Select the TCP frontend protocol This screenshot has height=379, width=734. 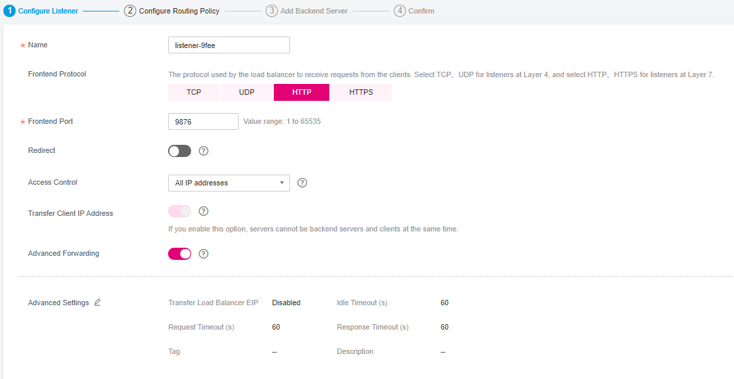tap(194, 92)
